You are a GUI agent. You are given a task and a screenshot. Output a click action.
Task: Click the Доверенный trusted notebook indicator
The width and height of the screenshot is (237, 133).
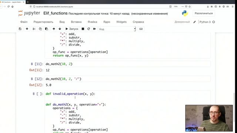(x=182, y=22)
